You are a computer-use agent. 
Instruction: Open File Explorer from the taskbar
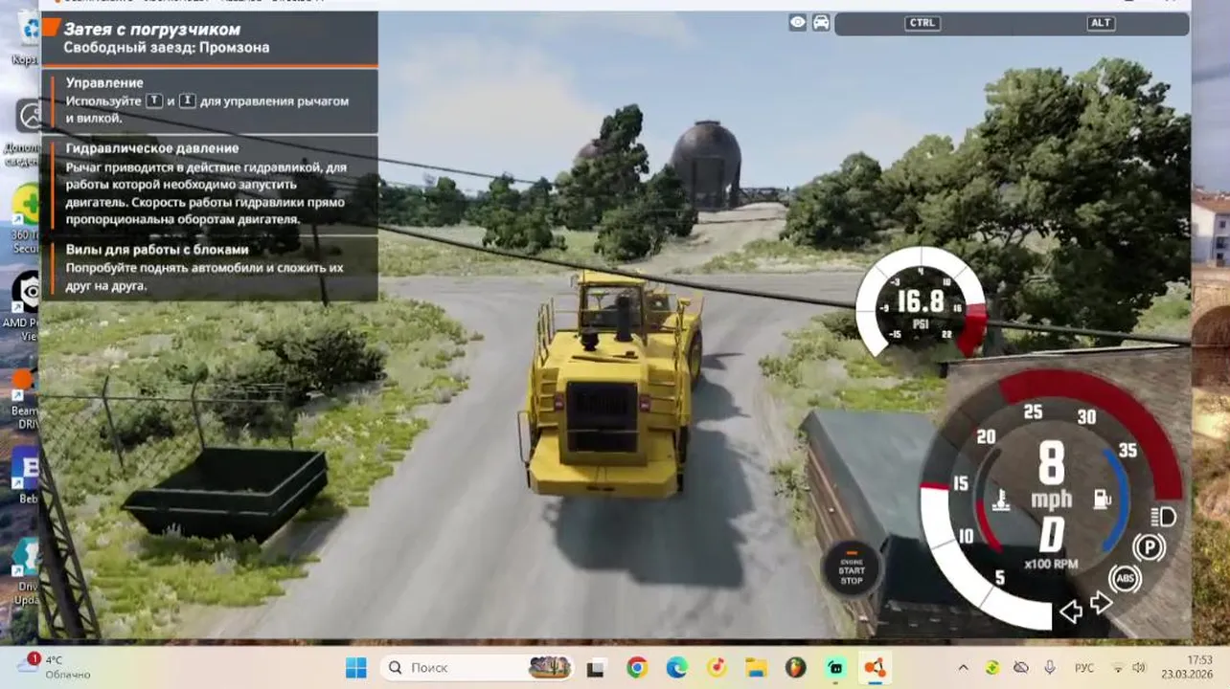[x=757, y=667]
